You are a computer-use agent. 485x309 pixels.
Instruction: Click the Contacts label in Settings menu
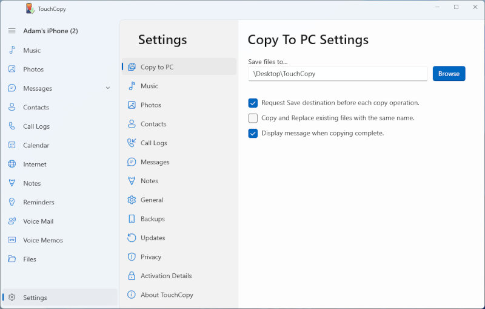click(x=153, y=124)
